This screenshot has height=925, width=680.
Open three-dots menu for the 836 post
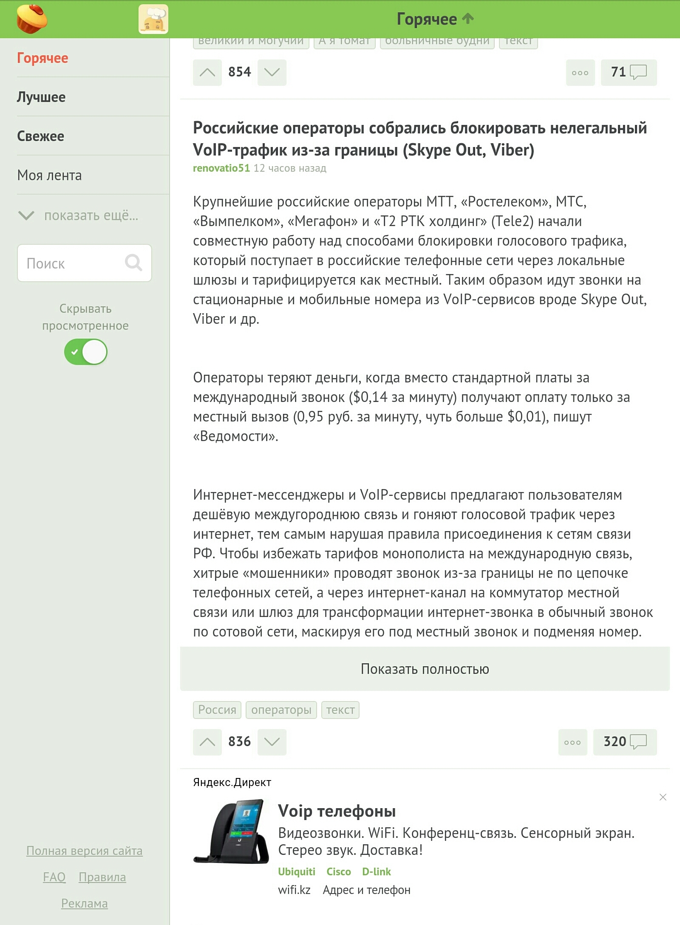tap(572, 742)
